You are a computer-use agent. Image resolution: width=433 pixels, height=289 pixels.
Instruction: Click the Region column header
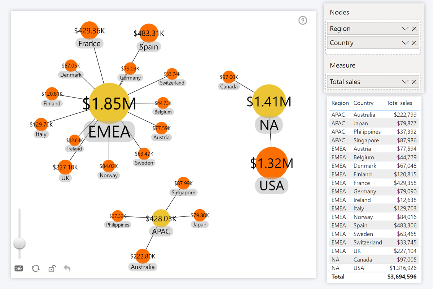[340, 103]
